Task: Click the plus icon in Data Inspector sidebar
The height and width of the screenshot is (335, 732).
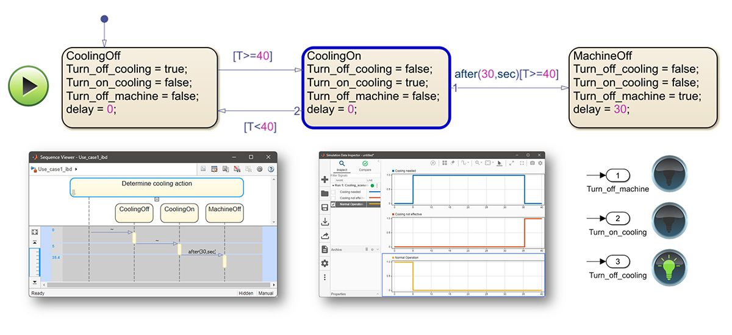Action: tap(325, 180)
